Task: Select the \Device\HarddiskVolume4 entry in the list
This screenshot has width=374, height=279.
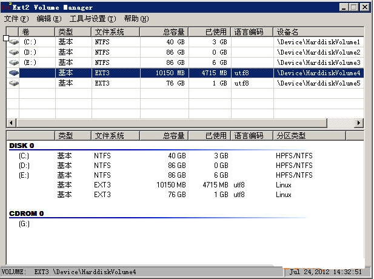Action: pyautogui.click(x=318, y=73)
